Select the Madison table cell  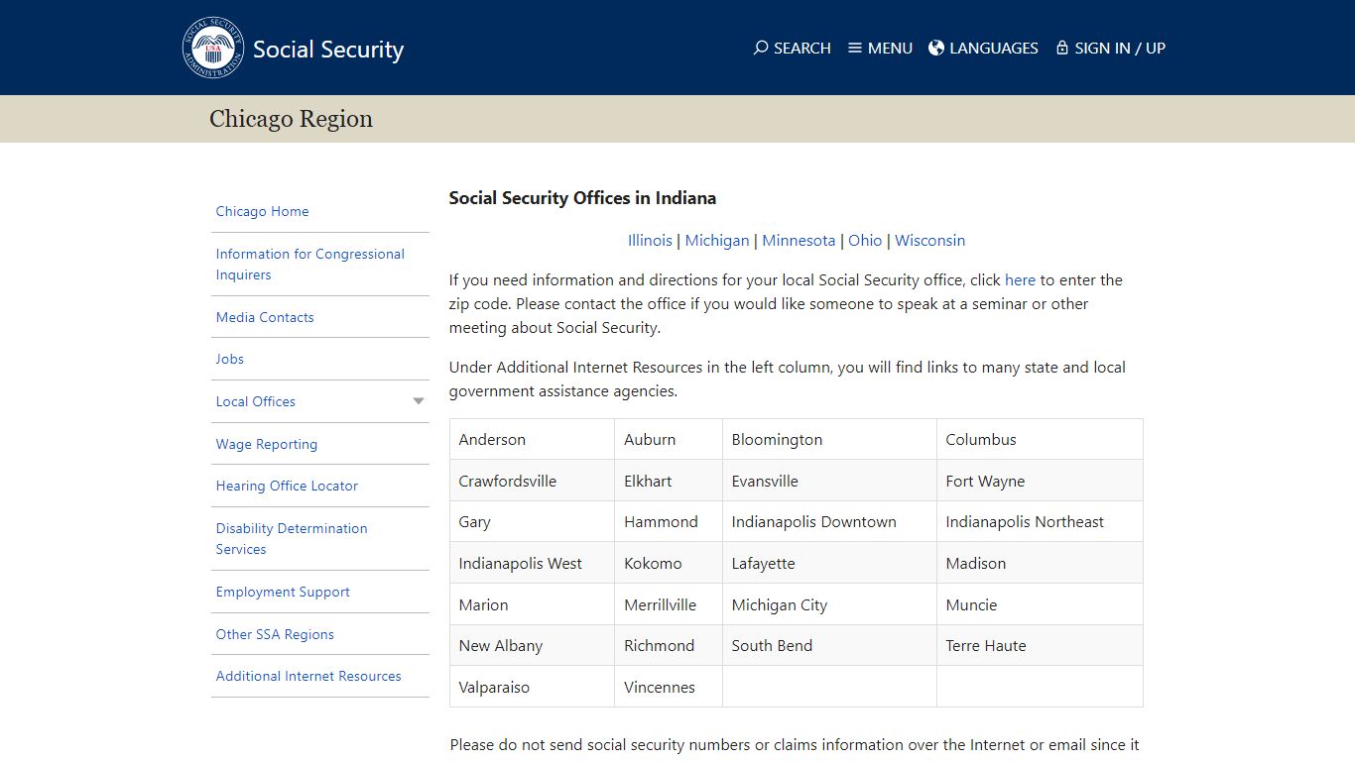point(1040,563)
